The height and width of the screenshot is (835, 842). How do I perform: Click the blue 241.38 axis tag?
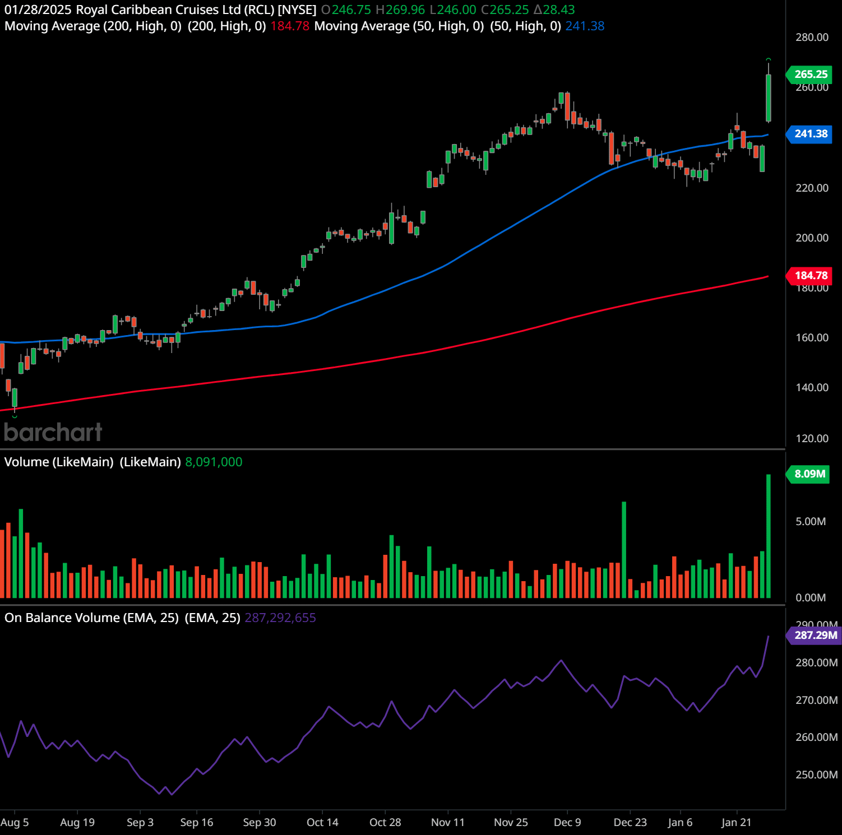click(810, 133)
